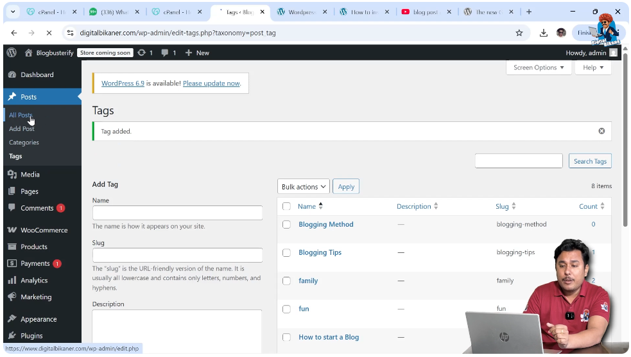Stop page loading with X button

49,33
